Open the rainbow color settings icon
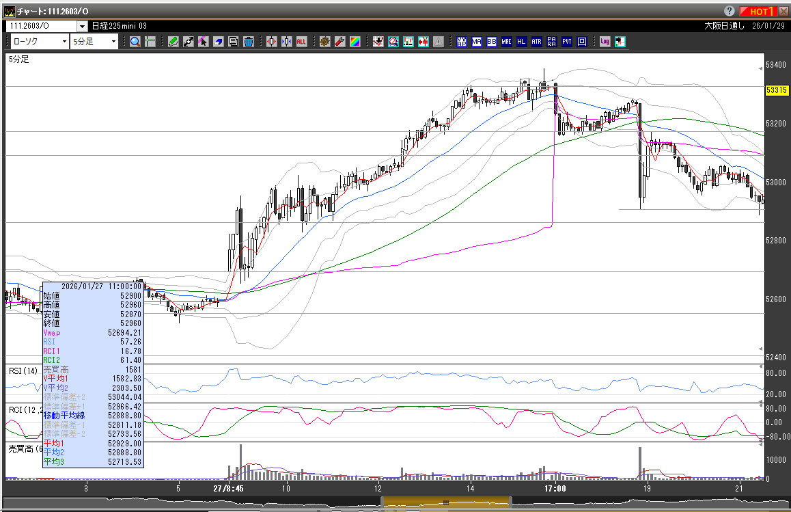The height and width of the screenshot is (512, 791). click(x=355, y=42)
